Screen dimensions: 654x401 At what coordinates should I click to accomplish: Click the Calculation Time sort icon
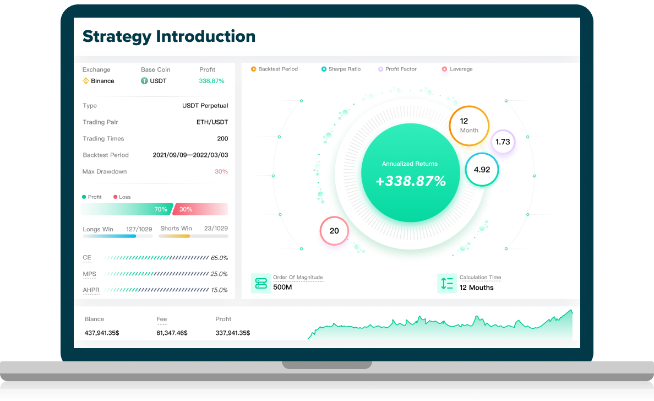coord(447,283)
